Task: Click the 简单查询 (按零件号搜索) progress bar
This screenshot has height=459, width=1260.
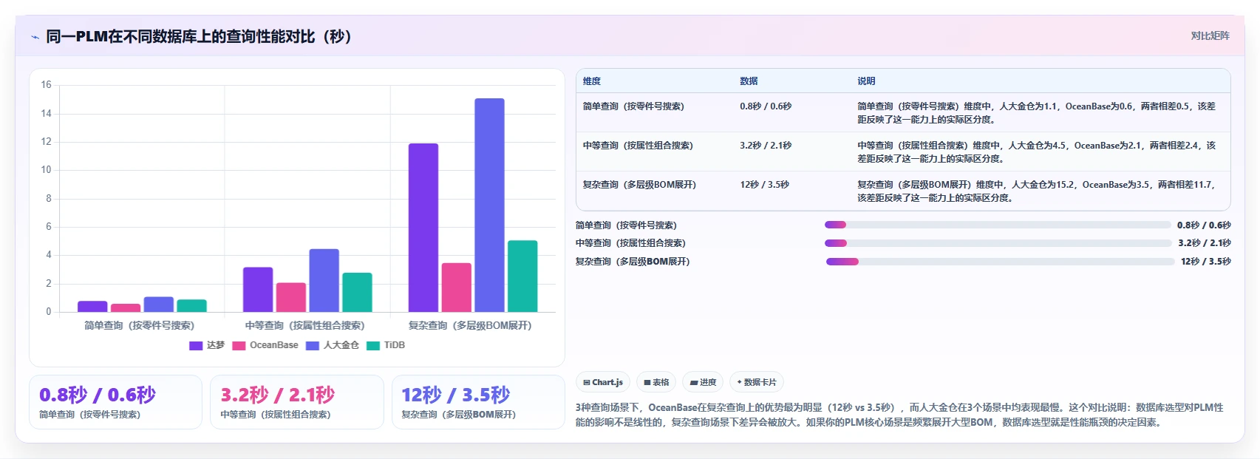Action: tap(998, 225)
